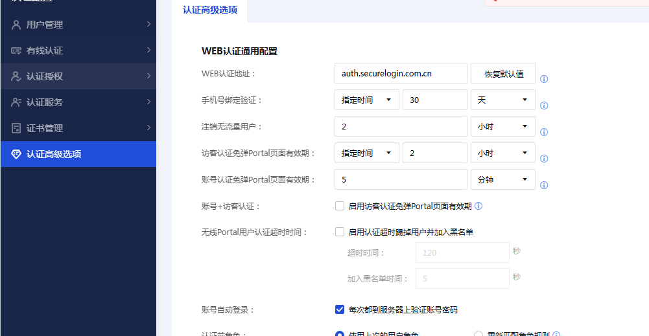Click 访客认证免弹Portal value field showing 2
This screenshot has height=336, width=649.
tap(434, 153)
